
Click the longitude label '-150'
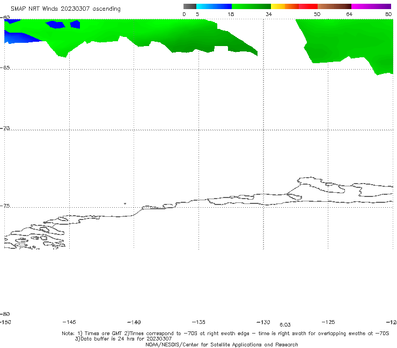click(5, 322)
